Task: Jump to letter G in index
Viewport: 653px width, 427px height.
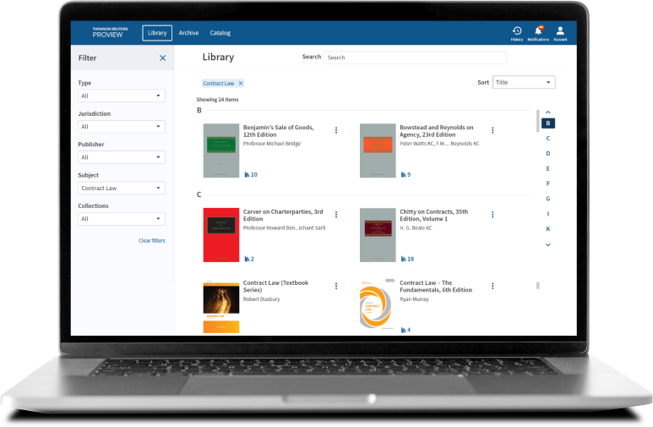Action: (547, 199)
